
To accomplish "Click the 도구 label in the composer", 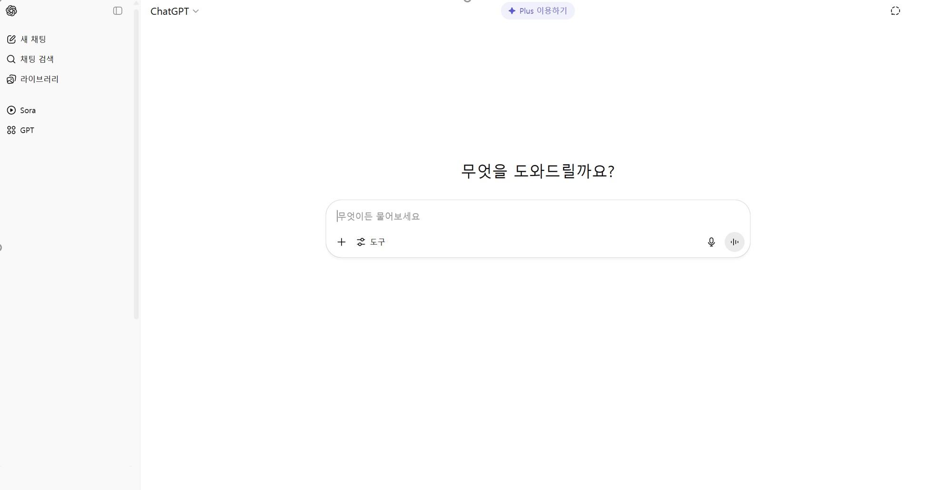I will (x=378, y=242).
